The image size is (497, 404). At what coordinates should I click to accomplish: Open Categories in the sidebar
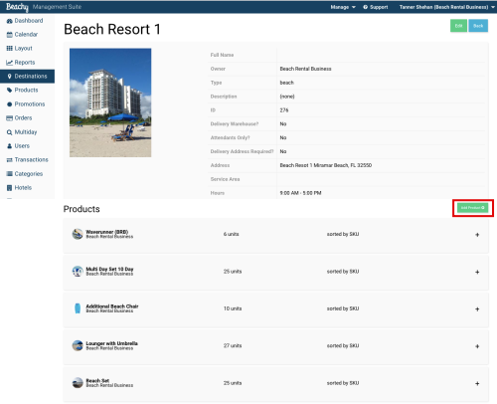27,174
